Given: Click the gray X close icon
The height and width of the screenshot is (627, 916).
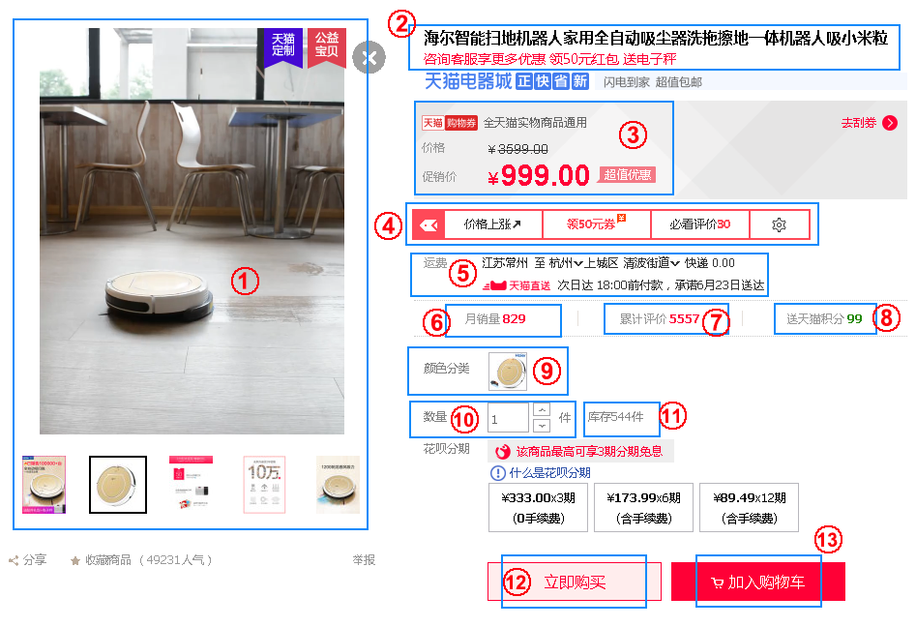Looking at the screenshot, I should coord(369,57).
